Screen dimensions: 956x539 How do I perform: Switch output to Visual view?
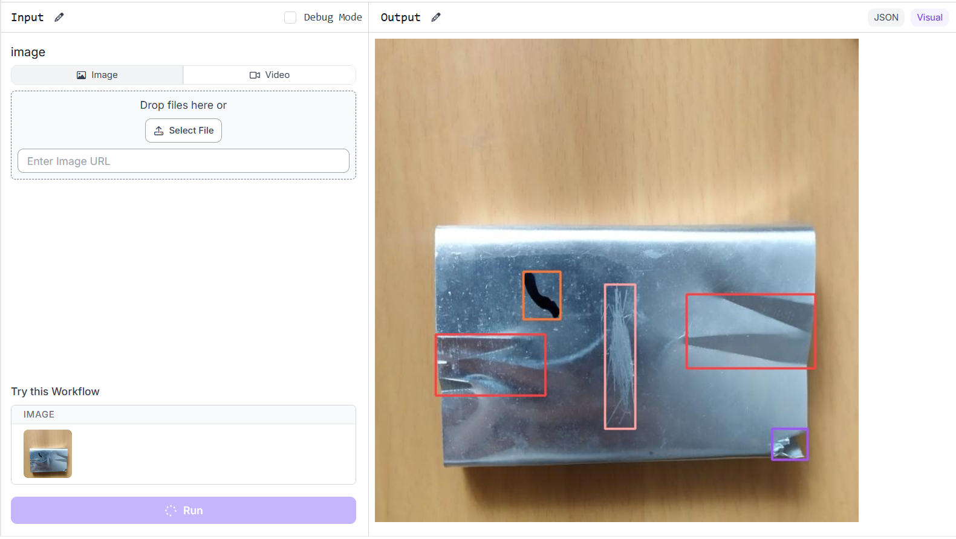point(929,18)
